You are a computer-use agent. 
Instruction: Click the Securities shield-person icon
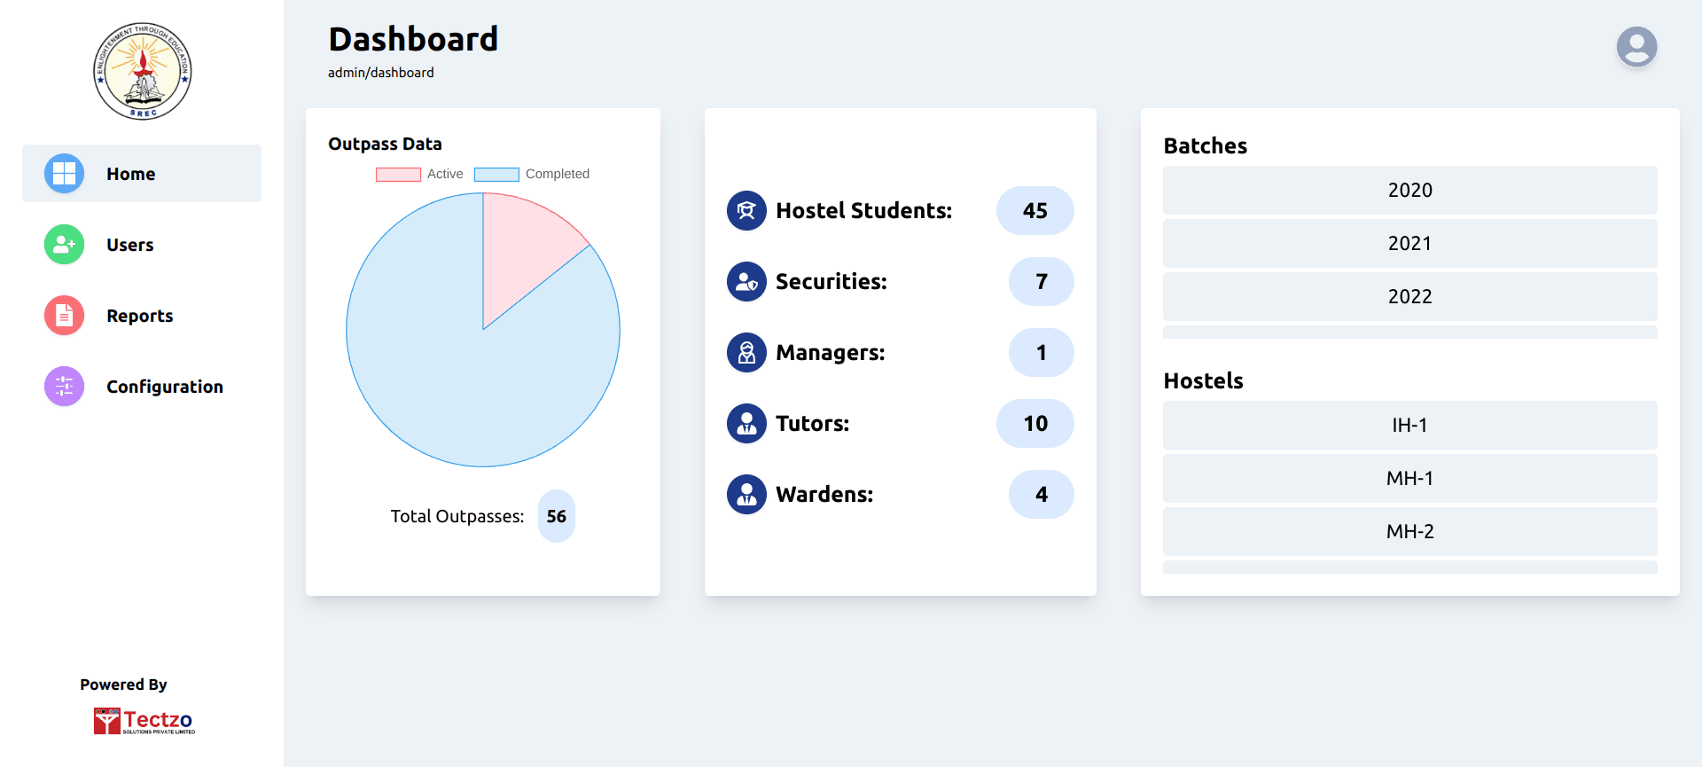[746, 282]
